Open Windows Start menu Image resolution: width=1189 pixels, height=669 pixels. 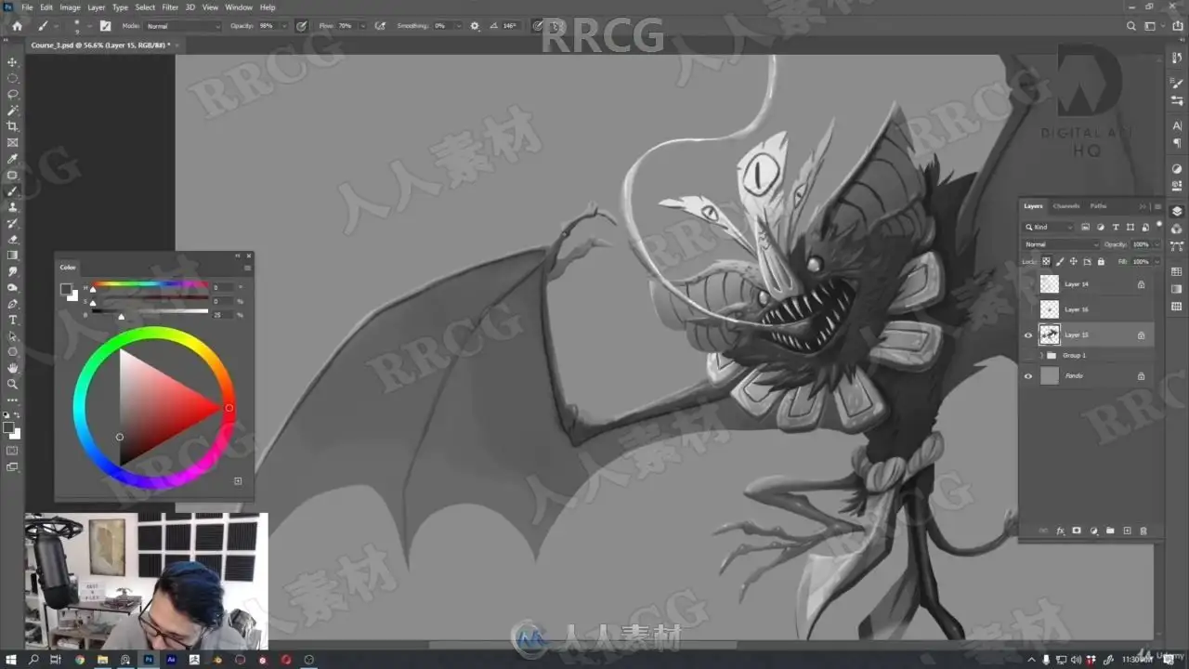[x=10, y=660]
